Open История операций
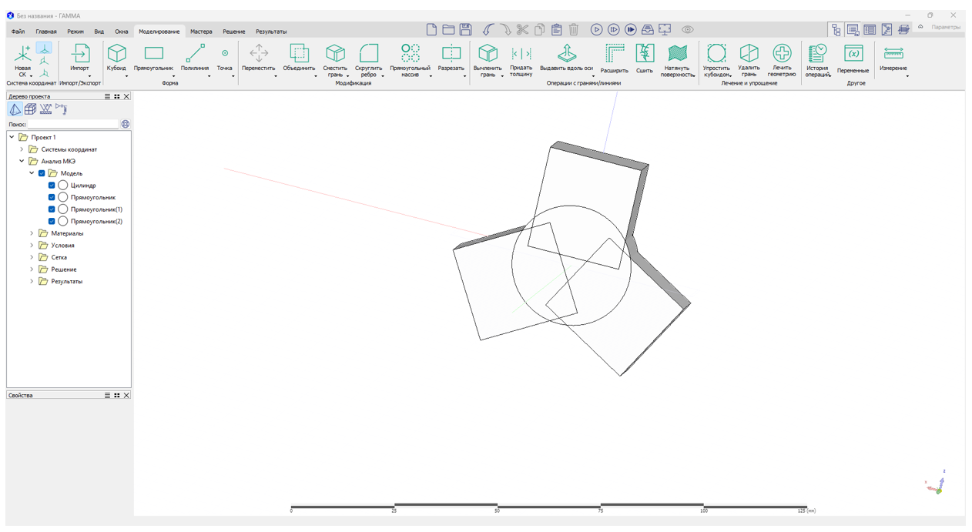Screen dimensions: 972x532 click(x=817, y=58)
